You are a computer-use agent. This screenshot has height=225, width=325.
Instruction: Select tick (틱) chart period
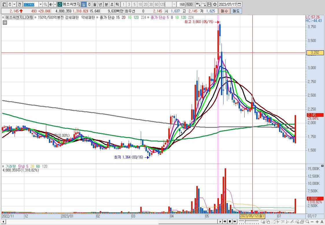click(x=117, y=4)
